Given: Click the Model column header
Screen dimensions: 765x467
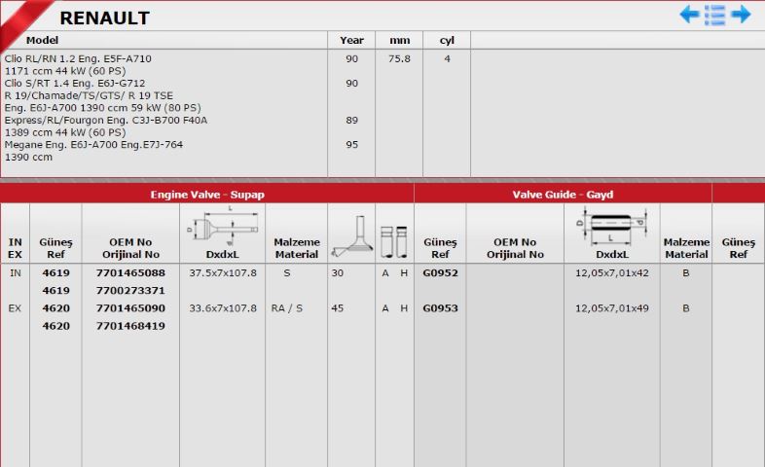Looking at the screenshot, I should click(x=42, y=41).
